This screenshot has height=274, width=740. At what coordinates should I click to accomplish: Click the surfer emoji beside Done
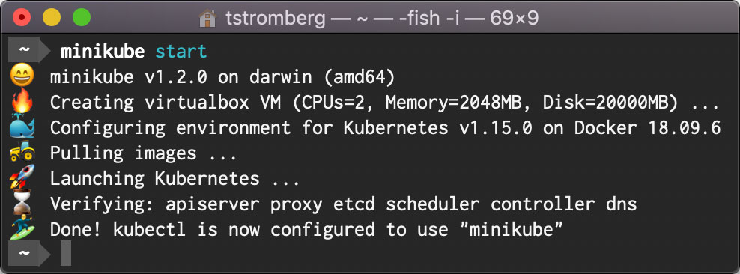click(22, 229)
